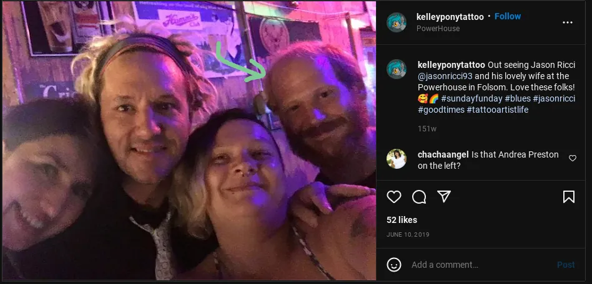592x284 pixels.
Task: Open the emoji picker smiley icon
Action: tap(394, 265)
